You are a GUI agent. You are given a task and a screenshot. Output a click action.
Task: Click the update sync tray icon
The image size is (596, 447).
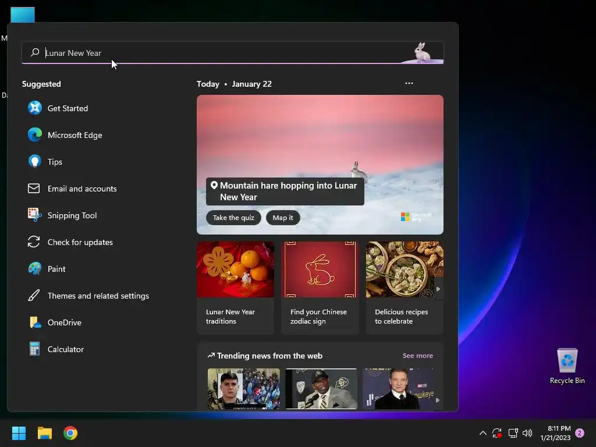tap(497, 433)
